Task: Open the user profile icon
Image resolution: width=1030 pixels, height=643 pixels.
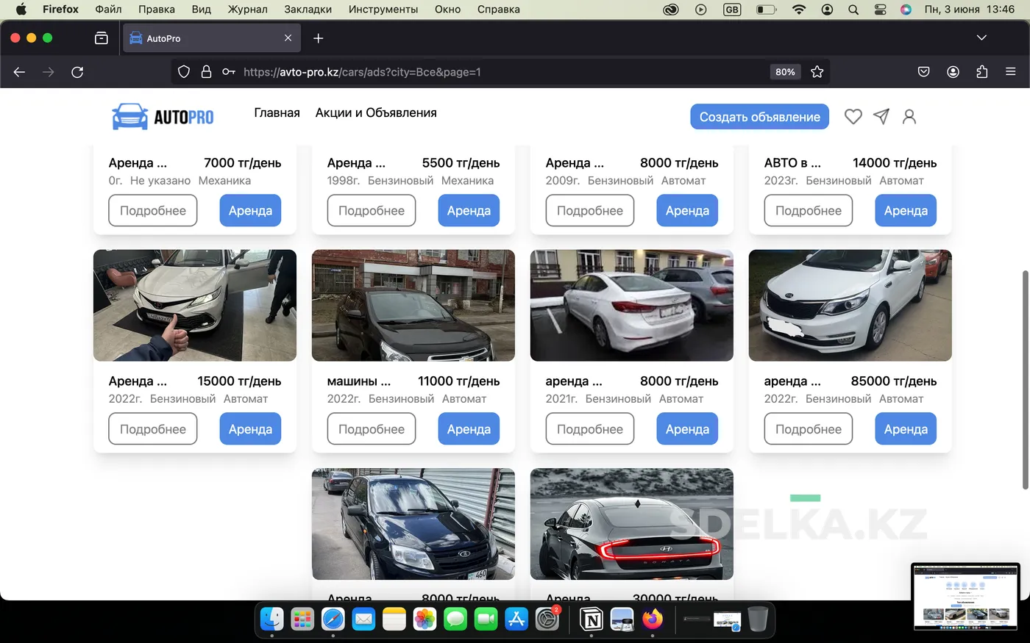Action: click(x=909, y=117)
